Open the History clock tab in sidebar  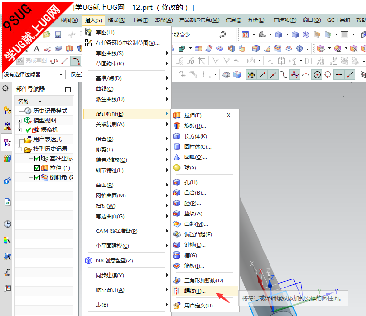pos(8,224)
